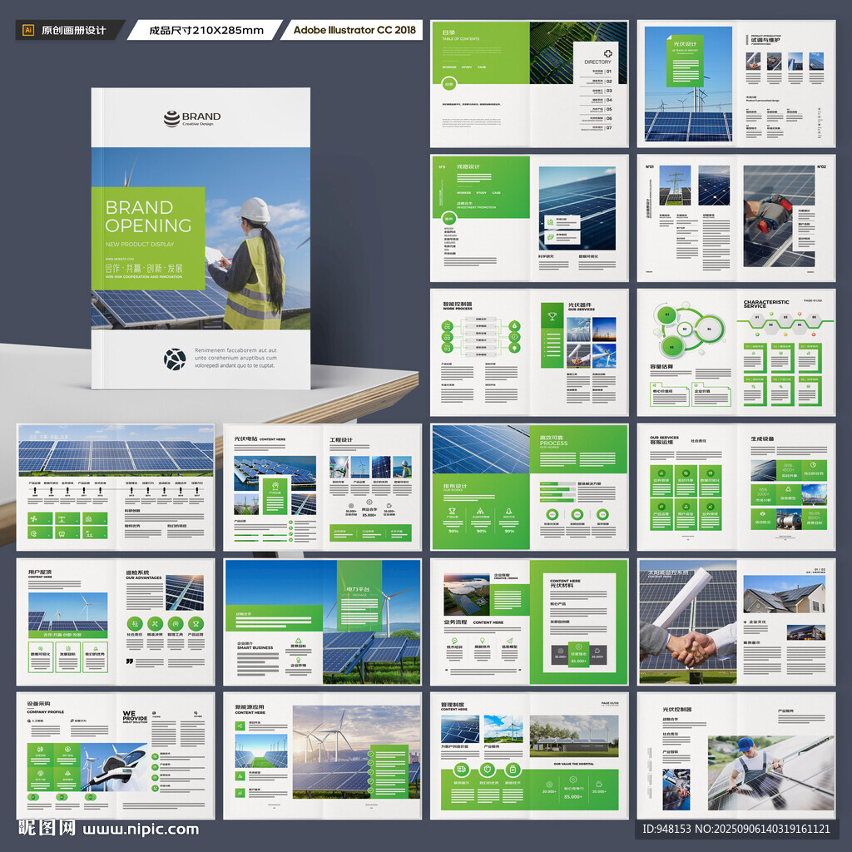Viewport: 852px width, 852px height.
Task: Click the 社会责任 round icon under 巡检系统
Action: click(x=134, y=624)
